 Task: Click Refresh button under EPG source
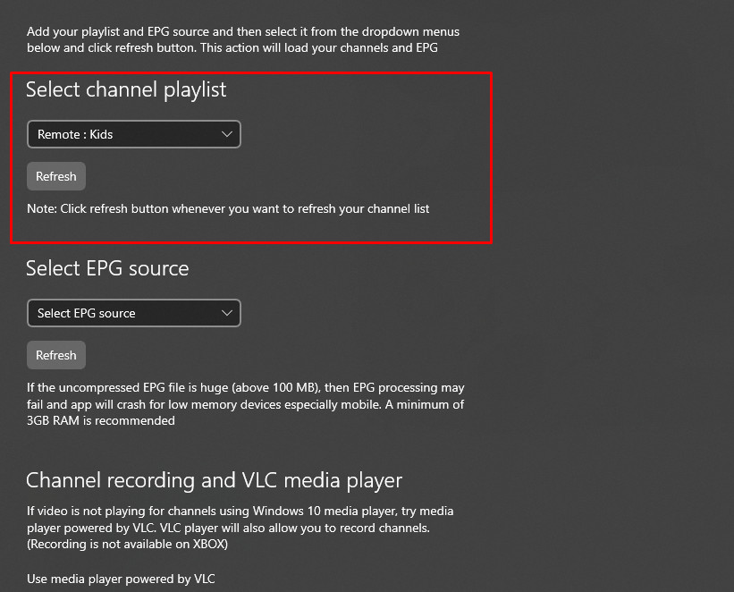56,356
